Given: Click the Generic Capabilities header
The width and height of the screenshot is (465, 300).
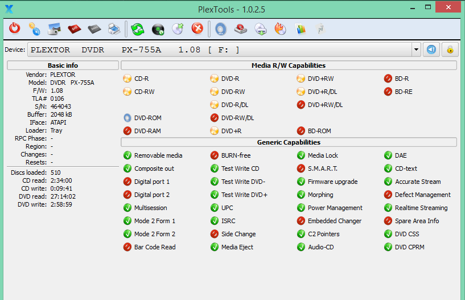Looking at the screenshot, I should pyautogui.click(x=289, y=142).
